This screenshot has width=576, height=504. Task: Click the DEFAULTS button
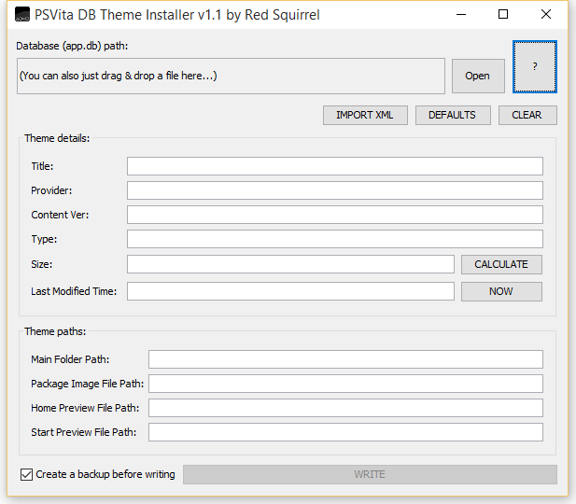(x=453, y=115)
